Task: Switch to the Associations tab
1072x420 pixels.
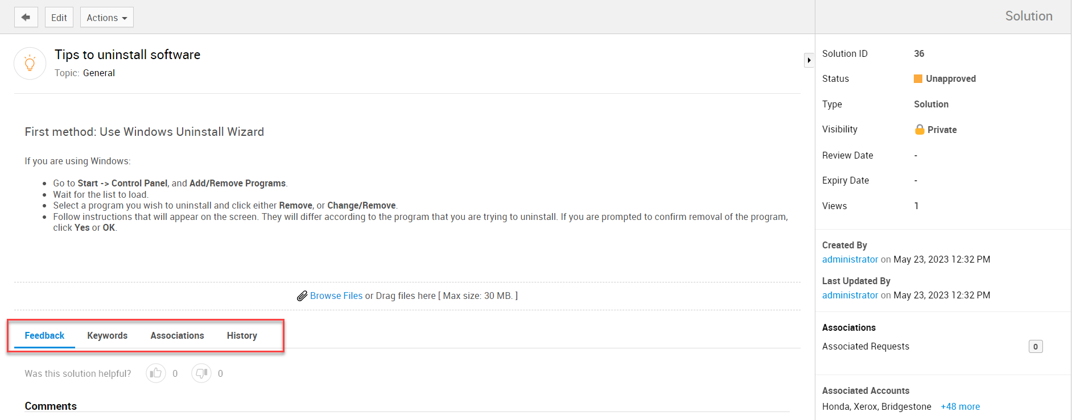Action: pyautogui.click(x=177, y=335)
